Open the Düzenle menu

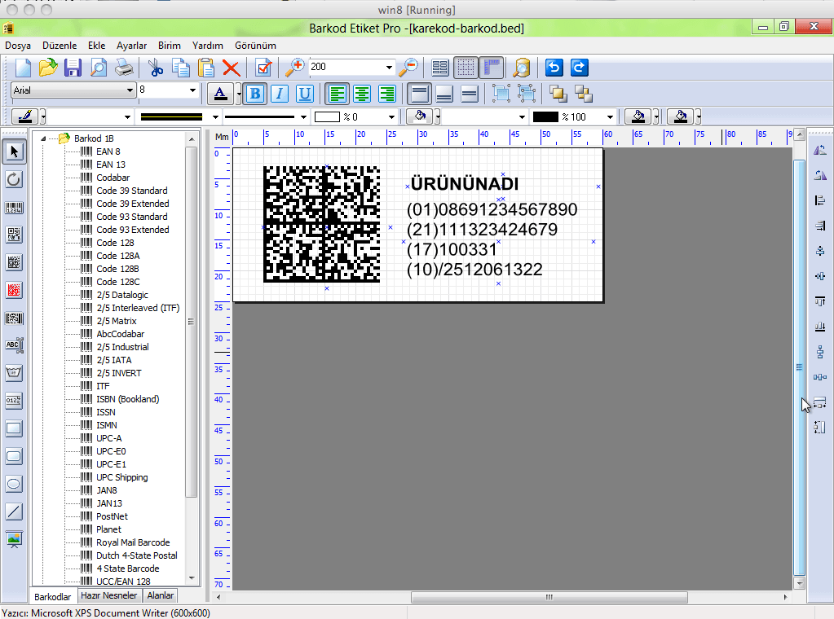60,46
